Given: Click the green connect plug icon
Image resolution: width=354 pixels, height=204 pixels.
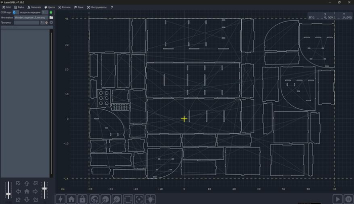Looking at the screenshot, I should click(51, 12).
